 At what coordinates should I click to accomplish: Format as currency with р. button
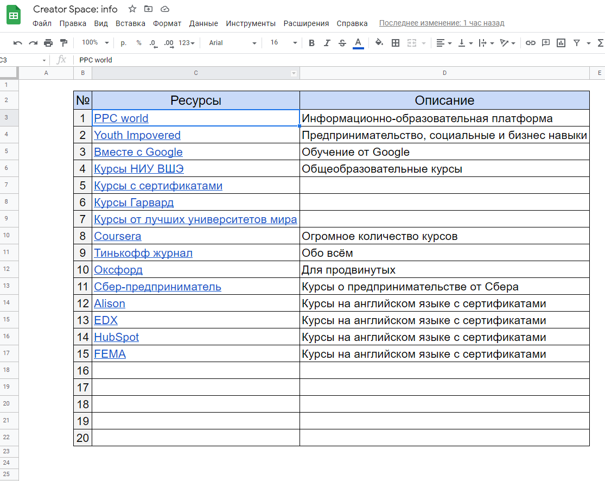coord(124,43)
